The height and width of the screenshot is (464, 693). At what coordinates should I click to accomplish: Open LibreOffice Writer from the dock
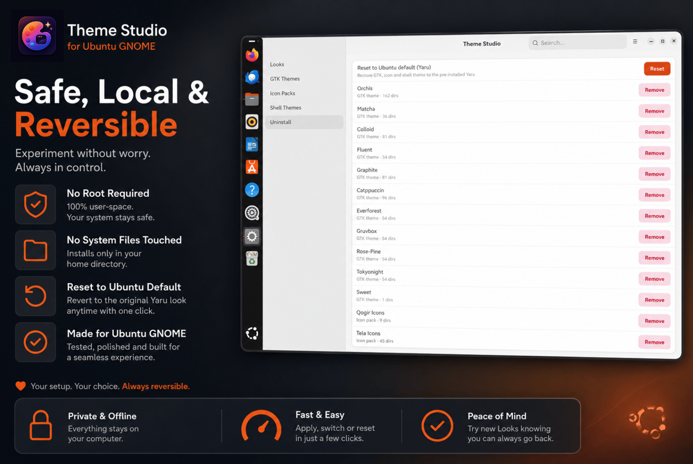click(x=252, y=145)
